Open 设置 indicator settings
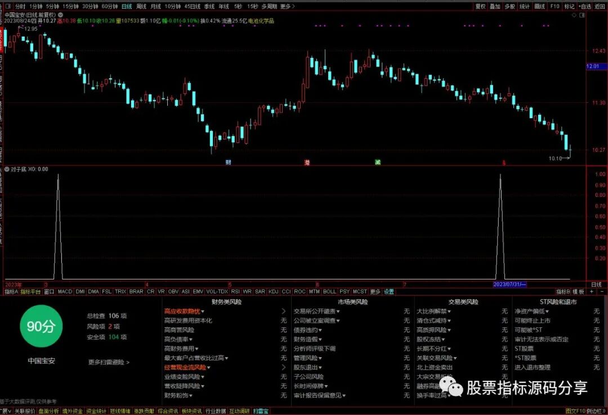The image size is (608, 415). tap(388, 291)
